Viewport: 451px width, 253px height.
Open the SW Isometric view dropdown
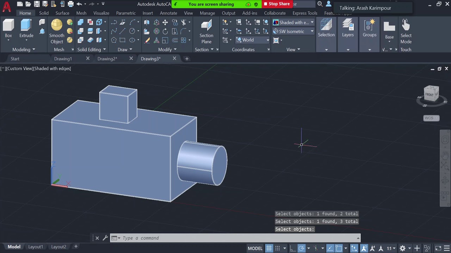294,31
